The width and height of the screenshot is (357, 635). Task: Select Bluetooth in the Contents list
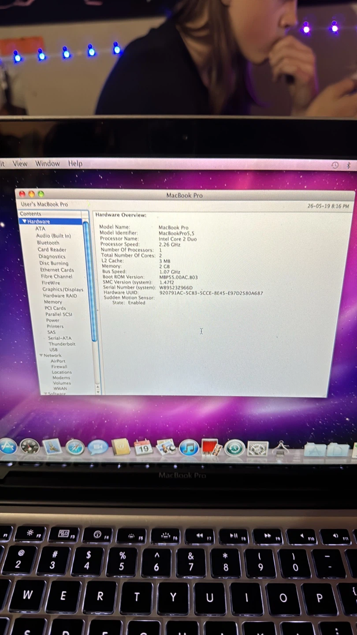(48, 243)
